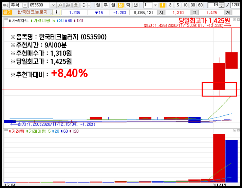The image size is (242, 188).
Task: Open the 주식 market type dropdown
Action: 25,5
